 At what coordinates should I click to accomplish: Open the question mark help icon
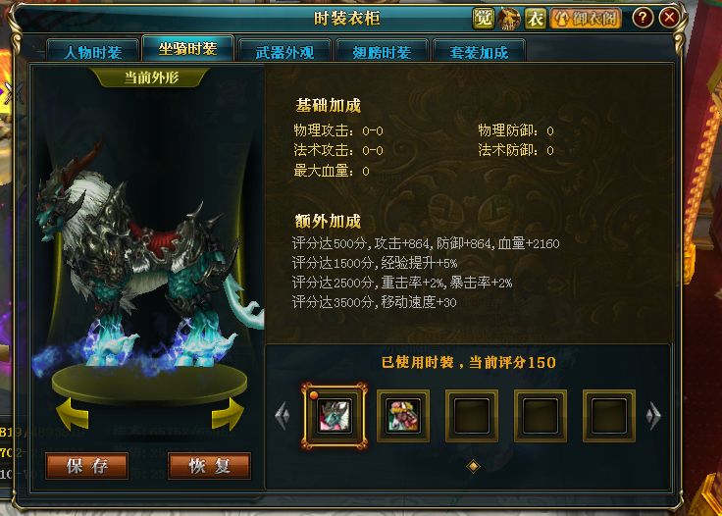tap(643, 18)
